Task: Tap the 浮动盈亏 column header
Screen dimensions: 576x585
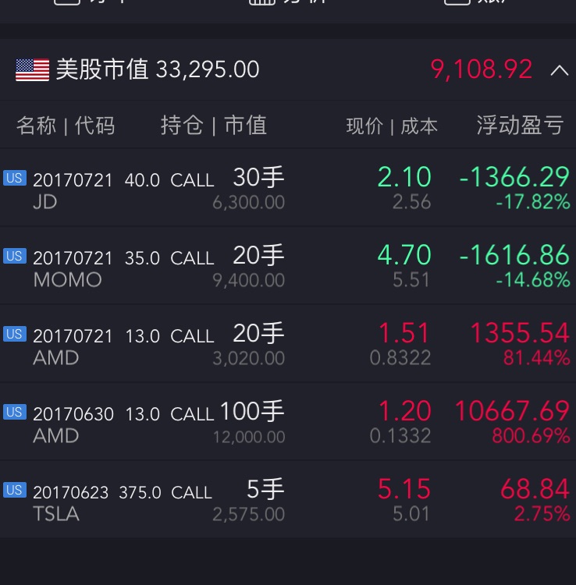Action: (x=520, y=126)
